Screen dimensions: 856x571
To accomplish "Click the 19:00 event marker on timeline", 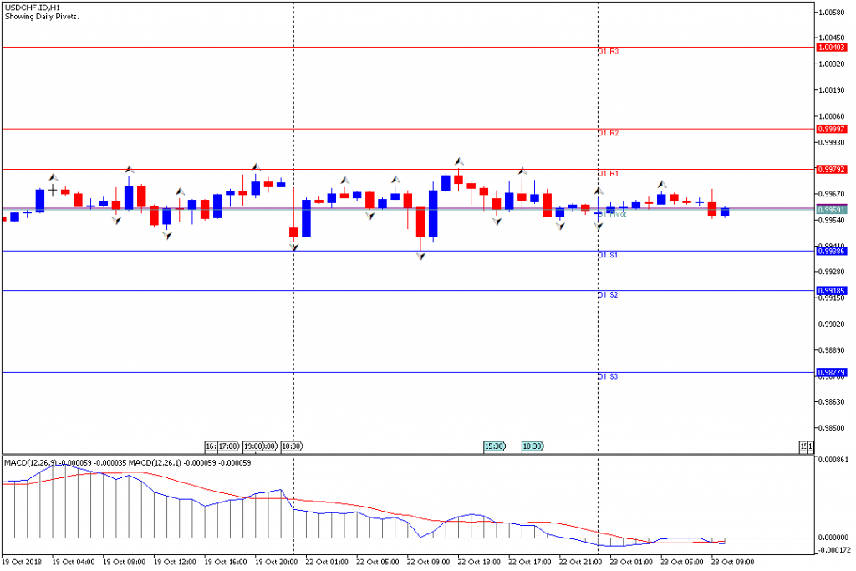I will (253, 446).
